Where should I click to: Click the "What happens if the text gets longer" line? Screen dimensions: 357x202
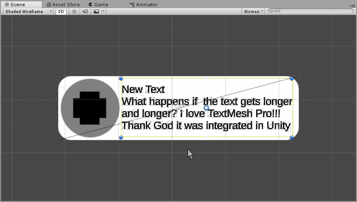pyautogui.click(x=207, y=102)
